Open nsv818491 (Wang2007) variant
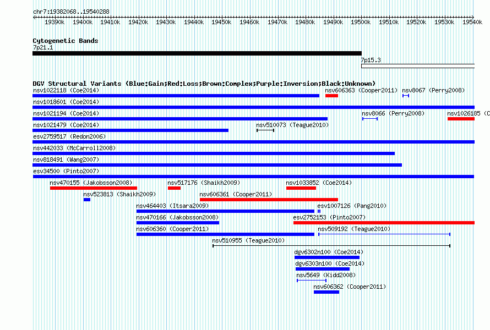This screenshot has height=330, width=490. click(x=66, y=160)
